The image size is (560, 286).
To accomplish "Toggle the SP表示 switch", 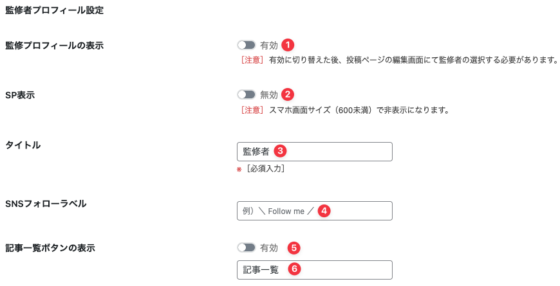I will click(246, 94).
